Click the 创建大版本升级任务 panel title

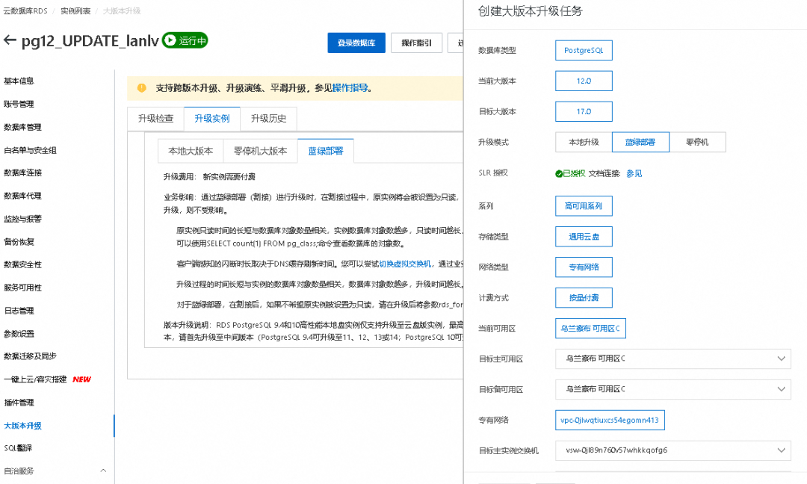(530, 11)
